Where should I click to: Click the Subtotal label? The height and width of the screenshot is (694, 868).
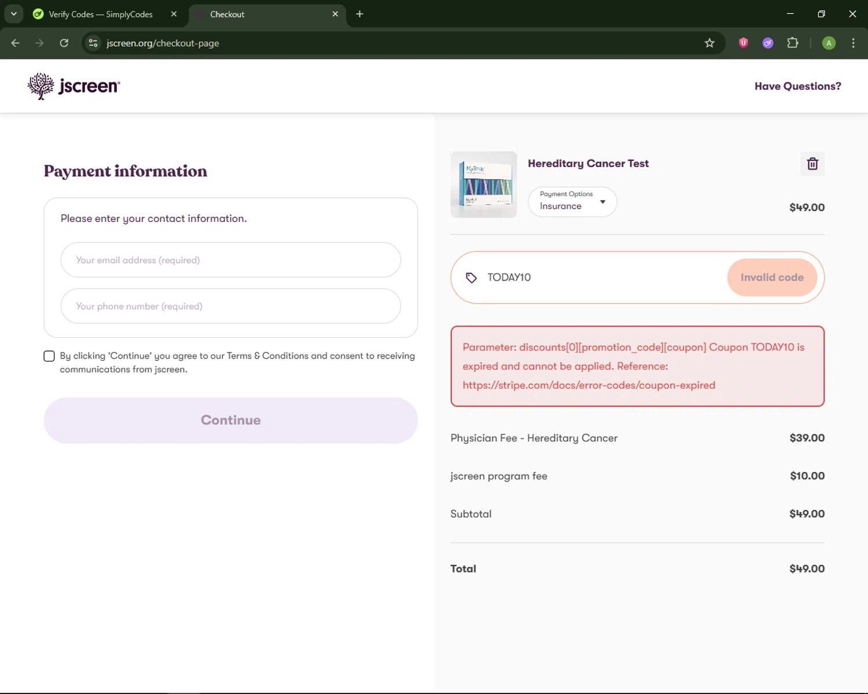[x=471, y=514]
